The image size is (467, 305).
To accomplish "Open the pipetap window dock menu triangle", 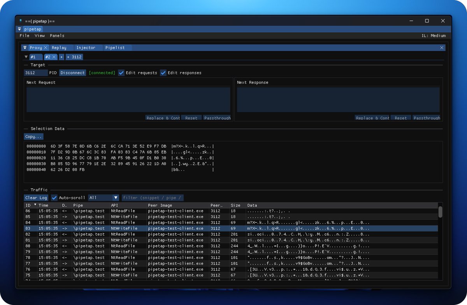I will point(19,29).
